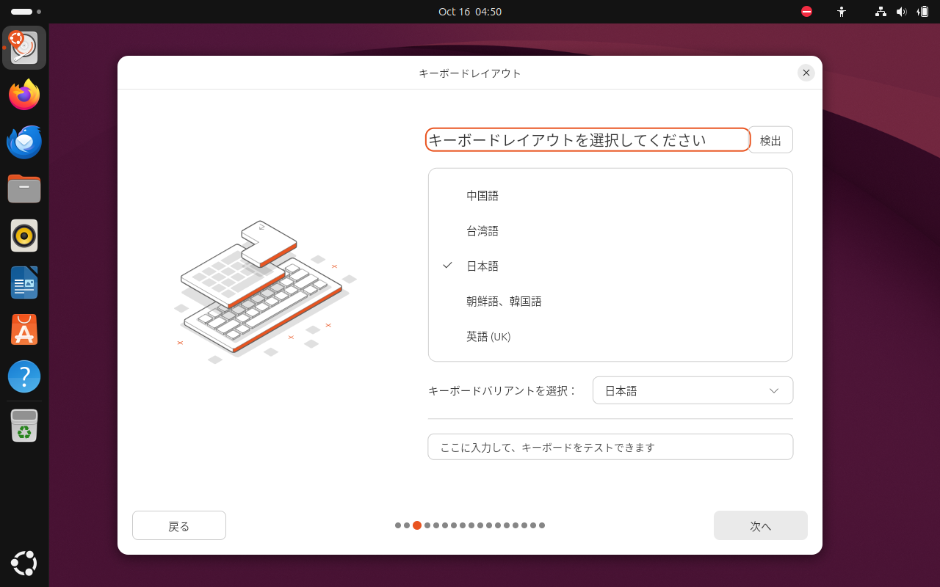
Task: Go back with the 戻る button
Action: coord(179,525)
